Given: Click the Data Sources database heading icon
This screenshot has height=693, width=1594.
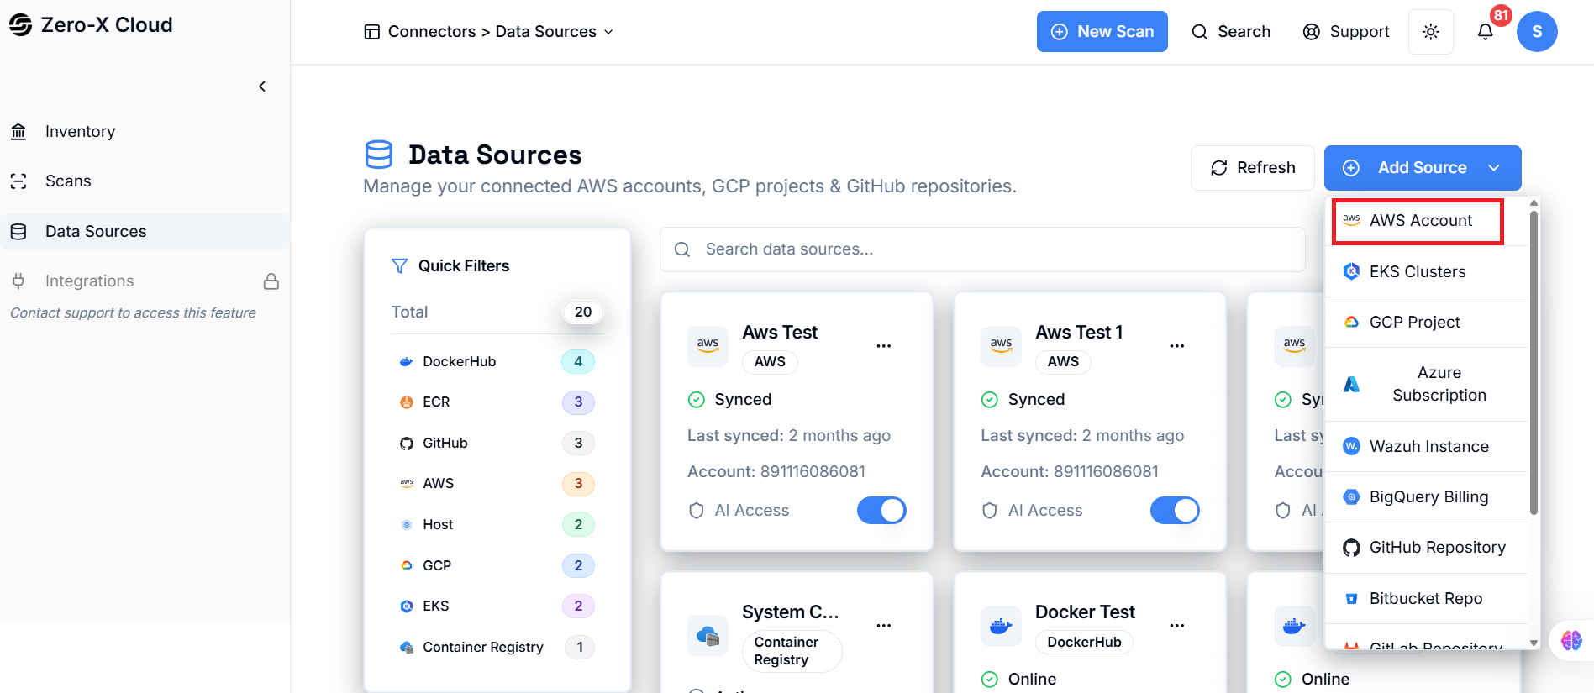Looking at the screenshot, I should click(379, 155).
